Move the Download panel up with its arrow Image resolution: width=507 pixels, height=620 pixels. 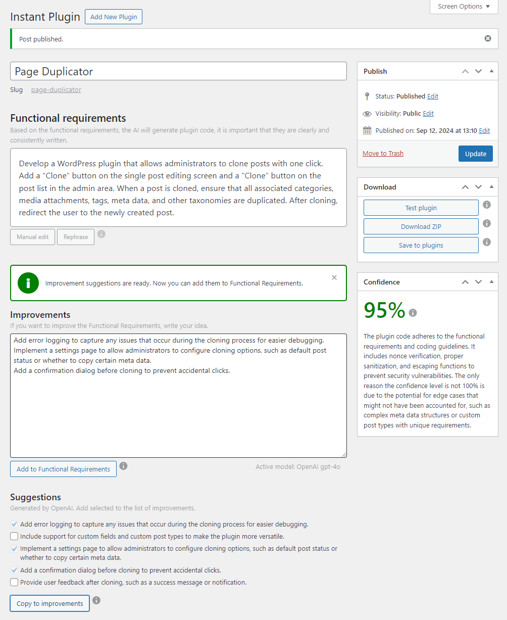pyautogui.click(x=465, y=187)
